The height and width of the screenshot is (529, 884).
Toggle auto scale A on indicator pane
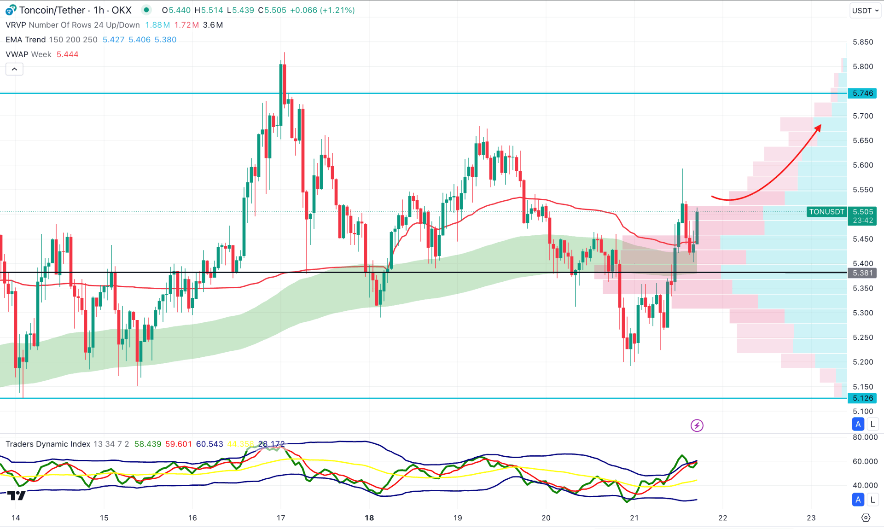(x=858, y=500)
